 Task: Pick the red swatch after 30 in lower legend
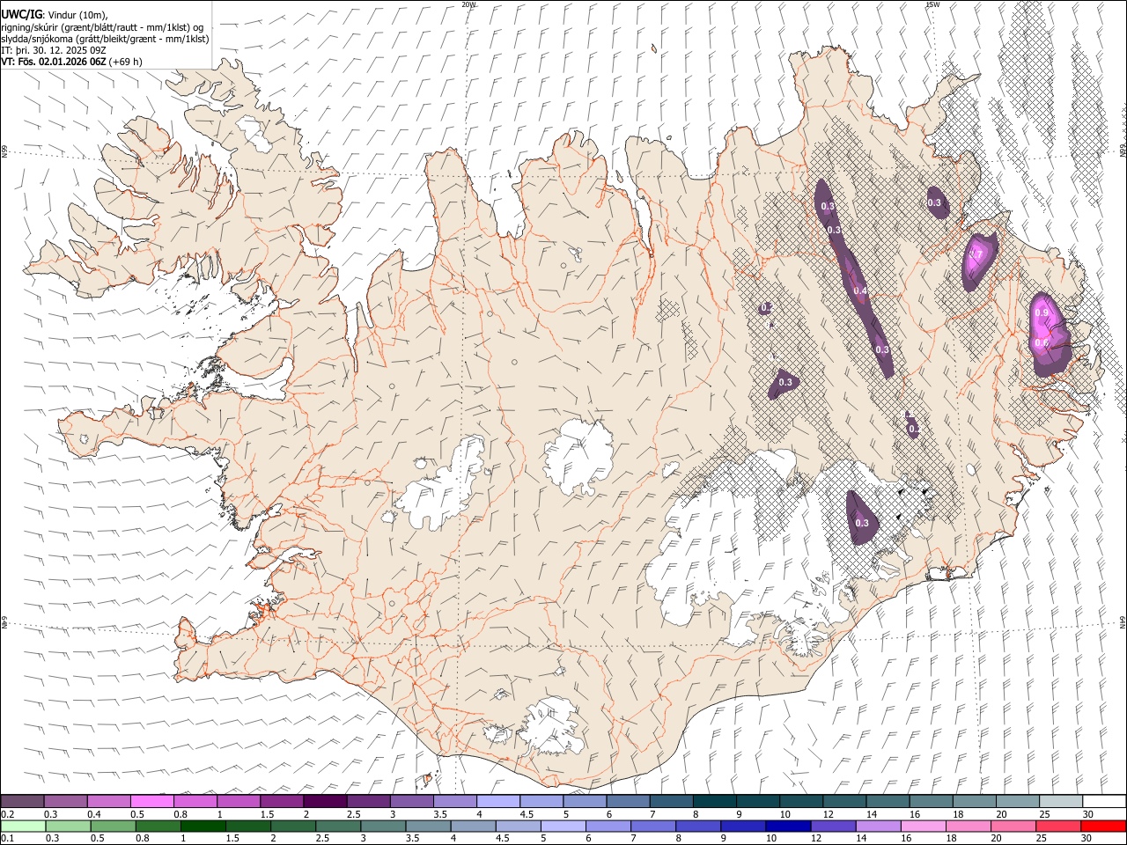(1102, 826)
